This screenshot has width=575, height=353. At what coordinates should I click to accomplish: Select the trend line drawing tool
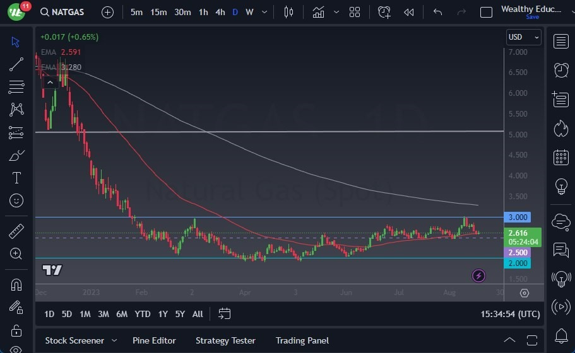tap(16, 64)
